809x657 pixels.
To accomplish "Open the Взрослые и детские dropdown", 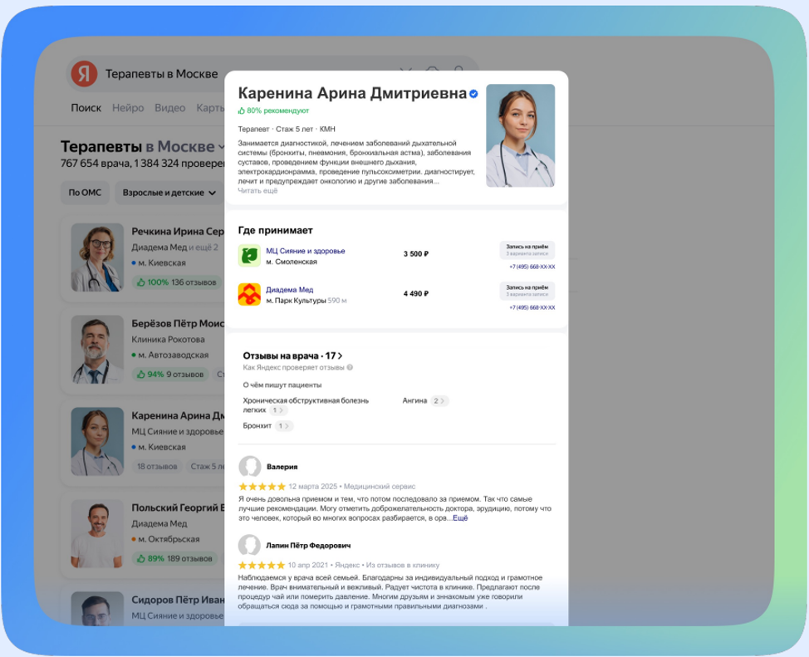I will pos(169,193).
